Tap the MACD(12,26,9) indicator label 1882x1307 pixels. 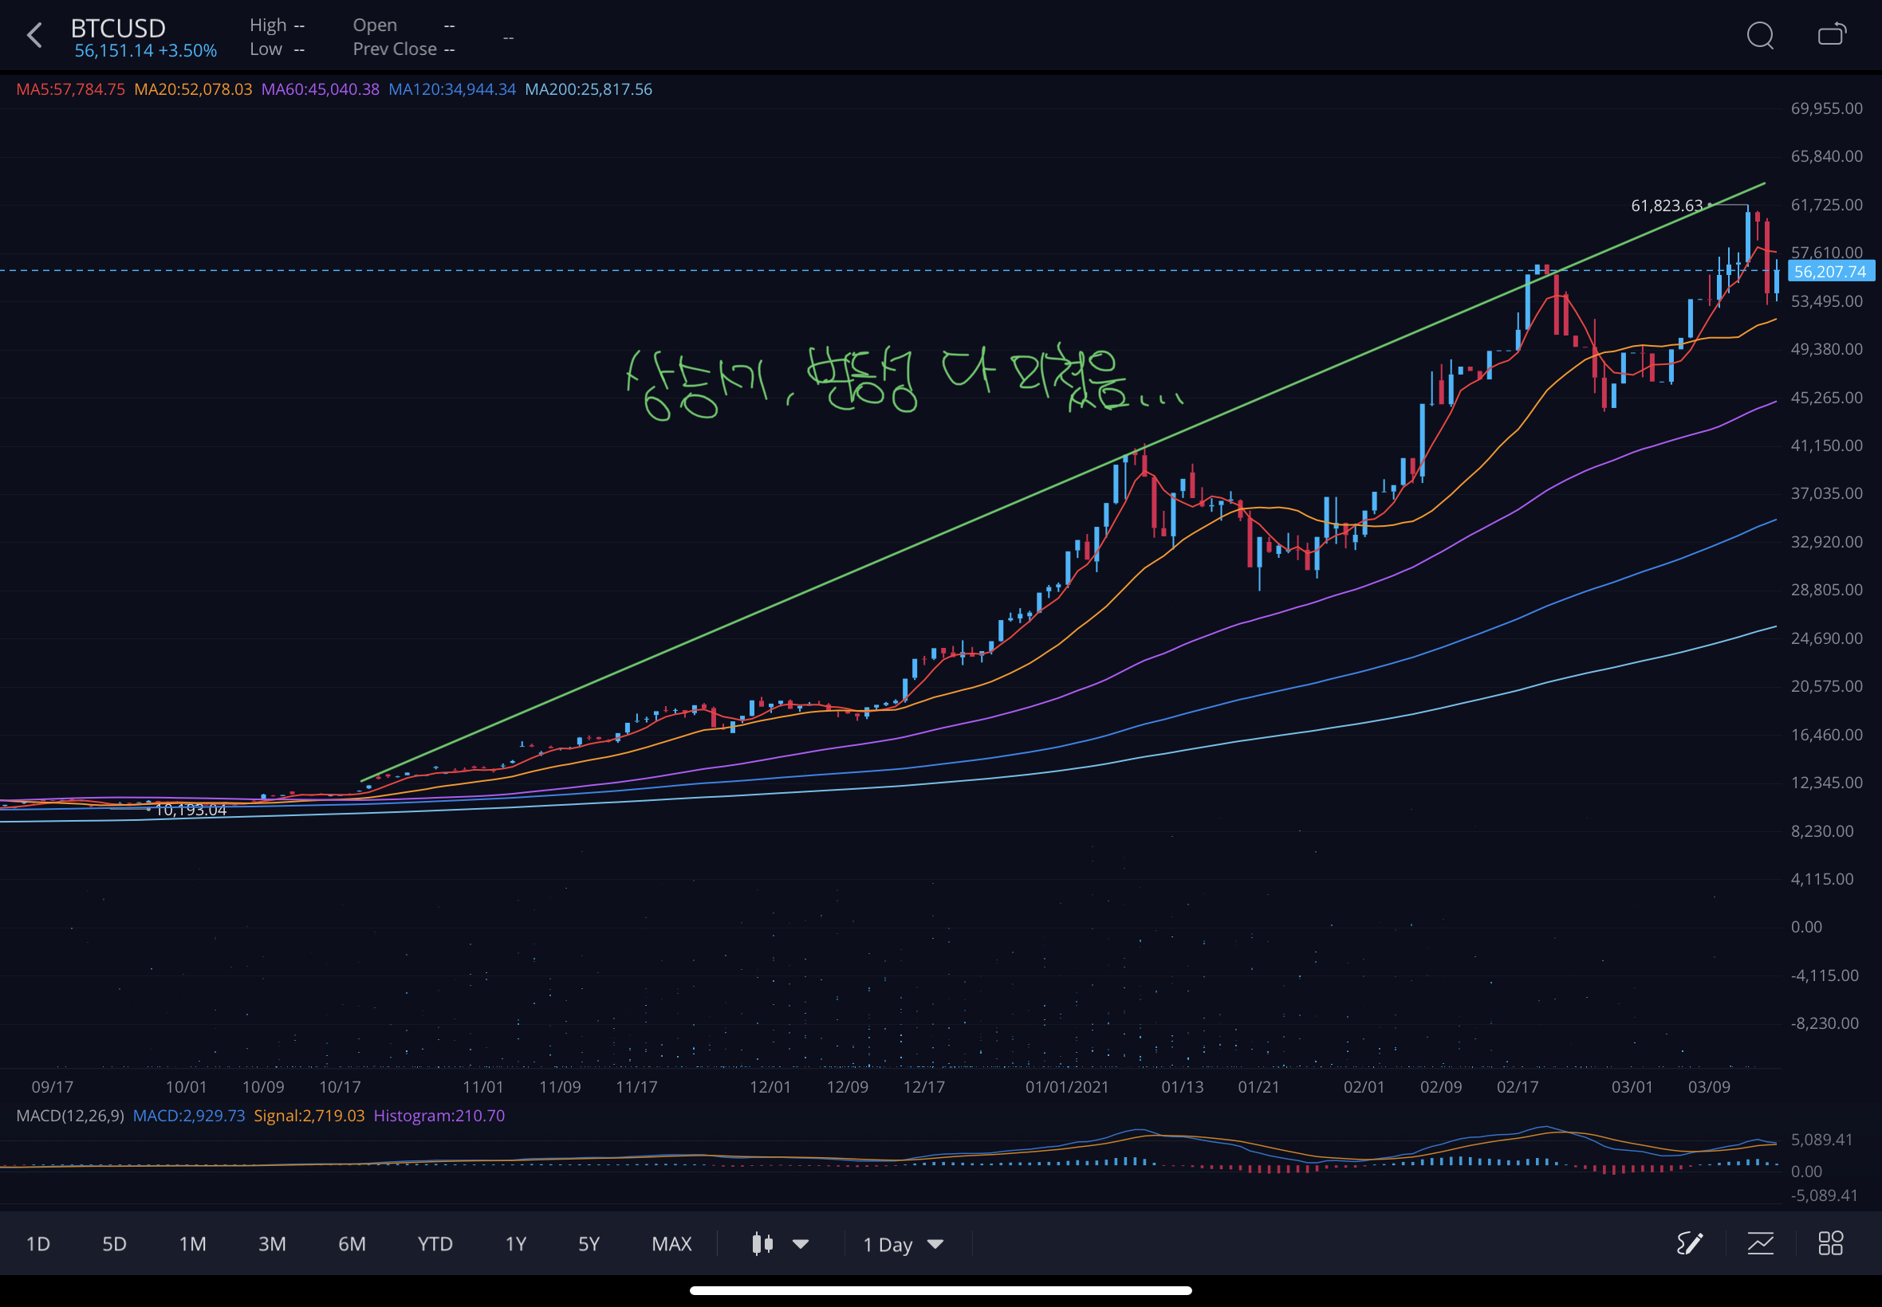click(69, 1116)
